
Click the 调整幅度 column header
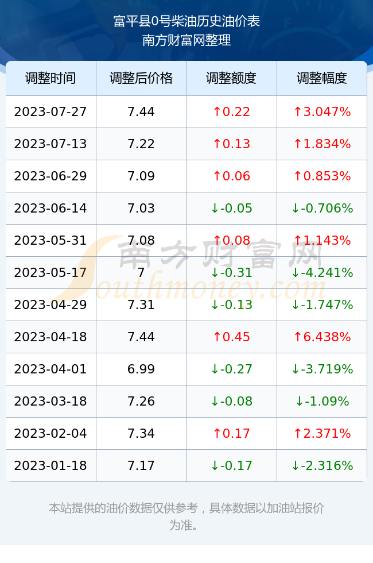point(322,78)
